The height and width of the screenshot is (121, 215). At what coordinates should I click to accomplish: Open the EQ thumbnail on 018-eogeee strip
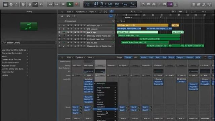click(x=89, y=71)
